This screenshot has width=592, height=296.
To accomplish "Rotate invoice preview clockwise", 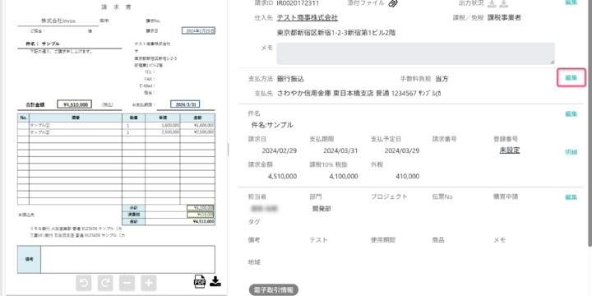I will pos(106,283).
